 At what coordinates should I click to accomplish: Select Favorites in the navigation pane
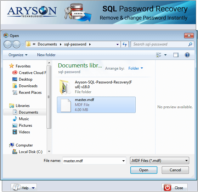[x=23, y=66]
